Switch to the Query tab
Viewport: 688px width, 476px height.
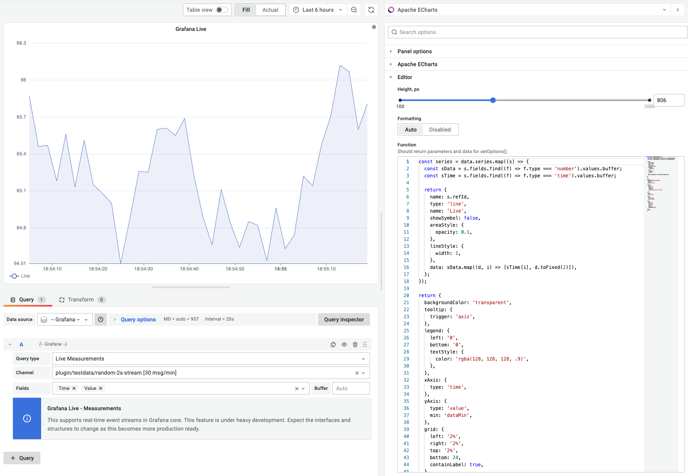(x=28, y=300)
